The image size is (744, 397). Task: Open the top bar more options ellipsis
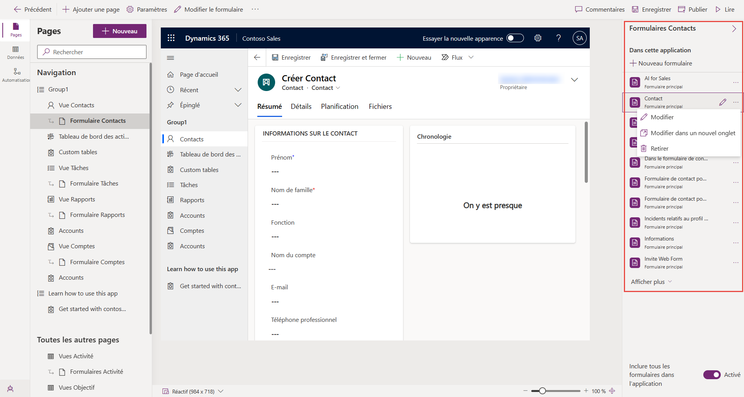255,9
